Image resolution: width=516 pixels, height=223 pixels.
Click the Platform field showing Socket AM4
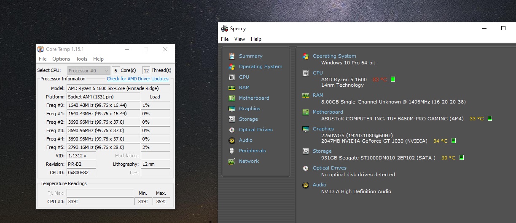[103, 97]
